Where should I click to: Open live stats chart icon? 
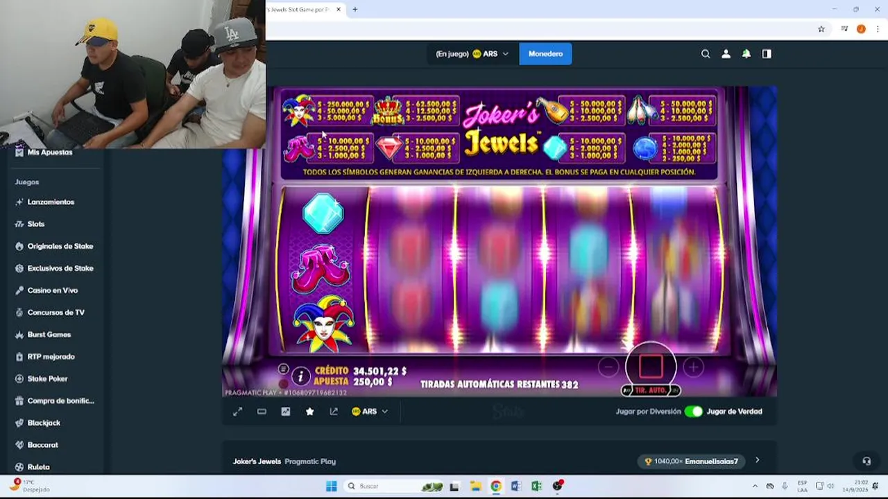click(x=285, y=412)
